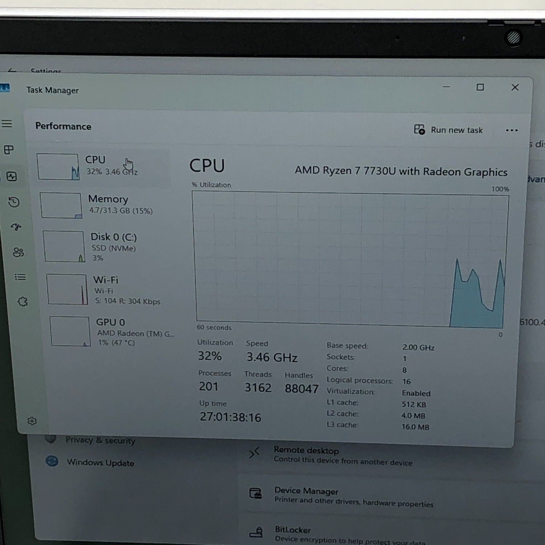This screenshot has height=545, width=545.
Task: Open the three-dot more options menu
Action: (x=511, y=130)
